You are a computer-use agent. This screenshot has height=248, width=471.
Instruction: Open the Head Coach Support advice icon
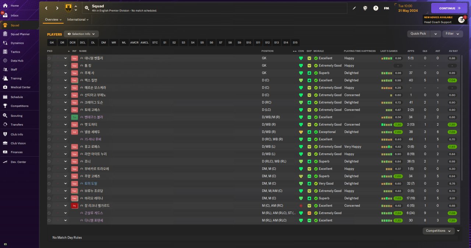click(x=461, y=20)
